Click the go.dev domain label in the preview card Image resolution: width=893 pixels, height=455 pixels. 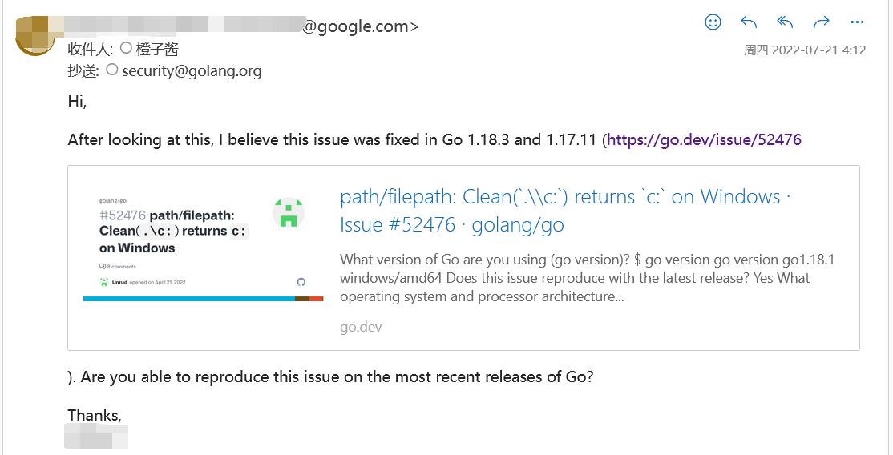361,327
